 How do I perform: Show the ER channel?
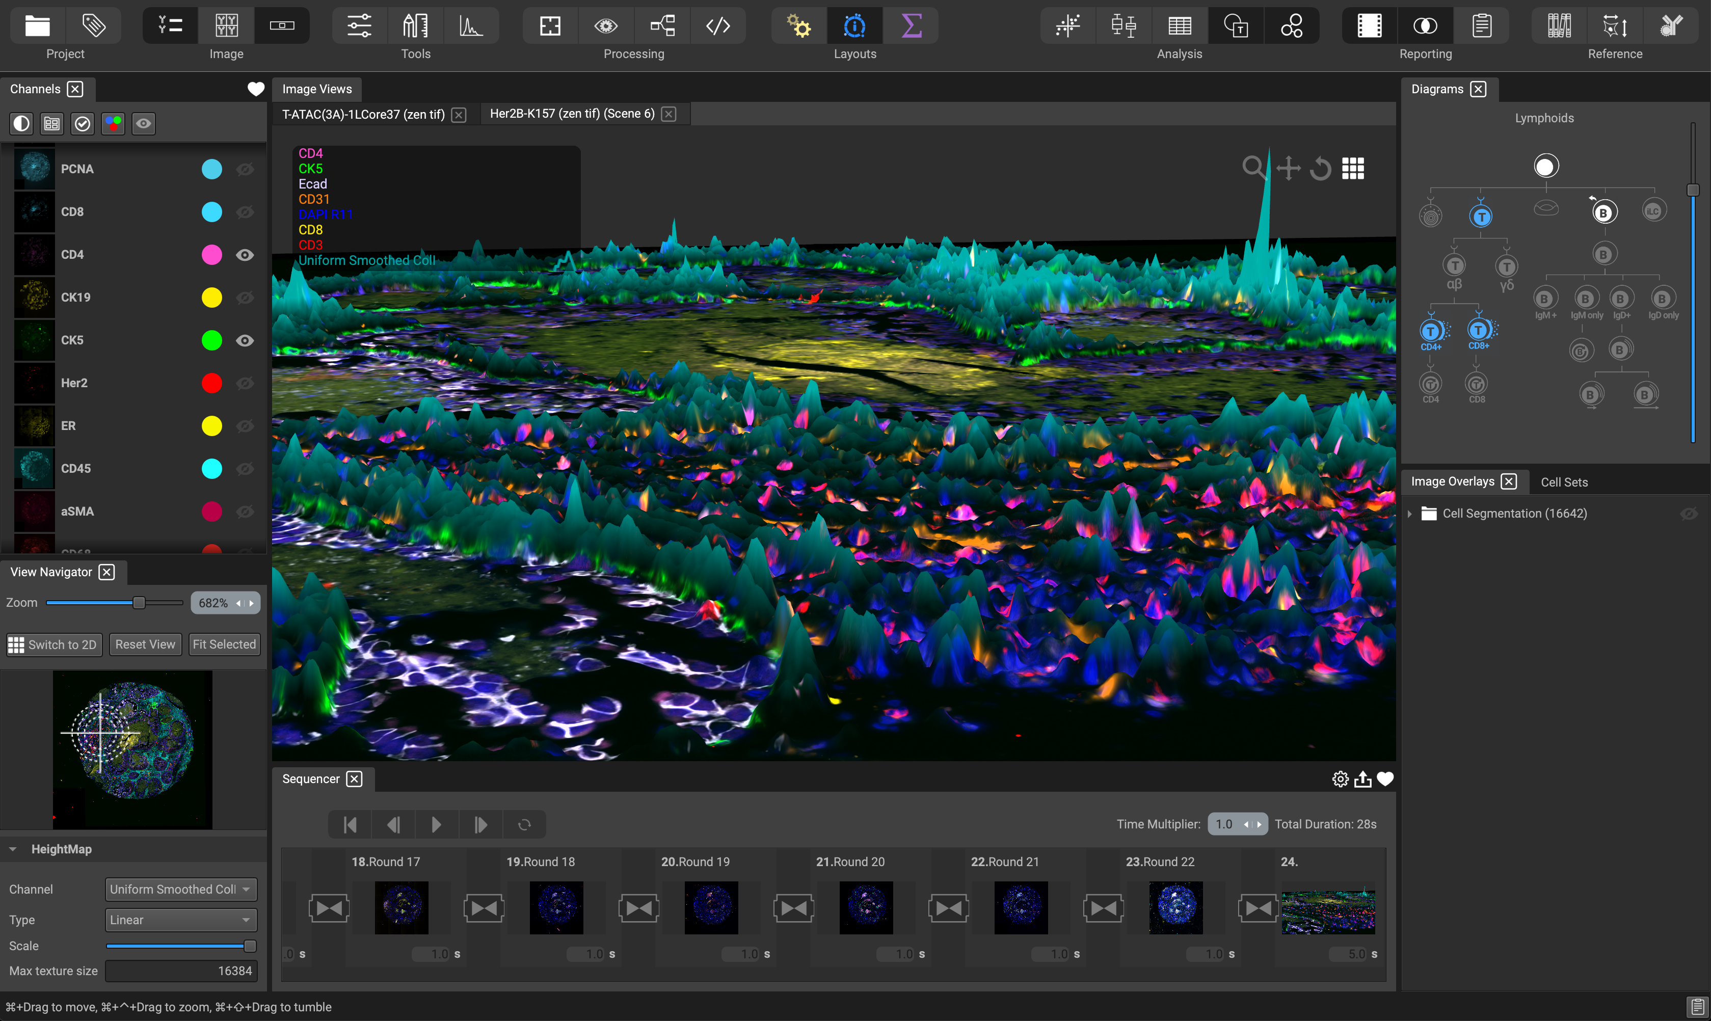point(245,426)
